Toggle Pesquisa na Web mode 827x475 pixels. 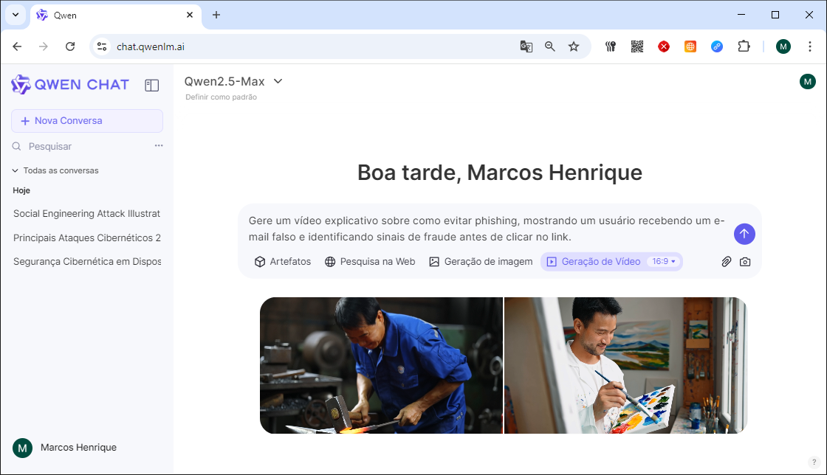(x=370, y=262)
